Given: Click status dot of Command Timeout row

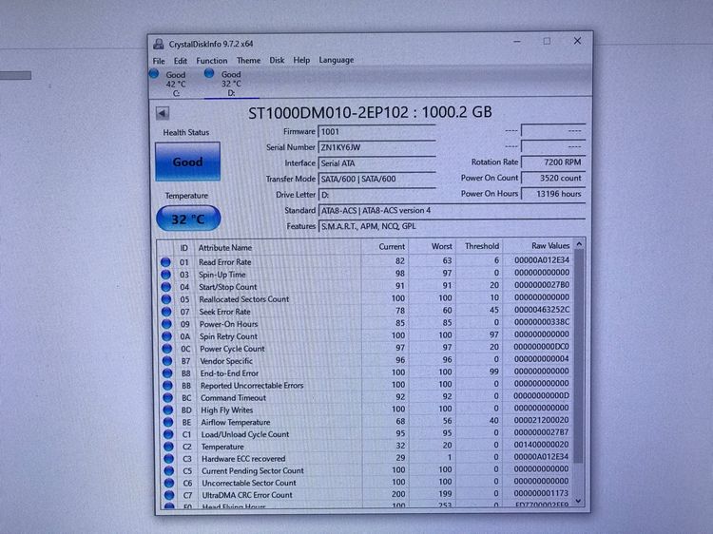Looking at the screenshot, I should coord(167,398).
